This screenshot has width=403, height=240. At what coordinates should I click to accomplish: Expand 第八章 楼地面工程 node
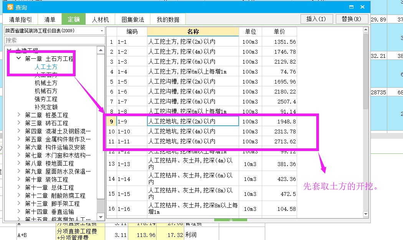tap(19, 163)
